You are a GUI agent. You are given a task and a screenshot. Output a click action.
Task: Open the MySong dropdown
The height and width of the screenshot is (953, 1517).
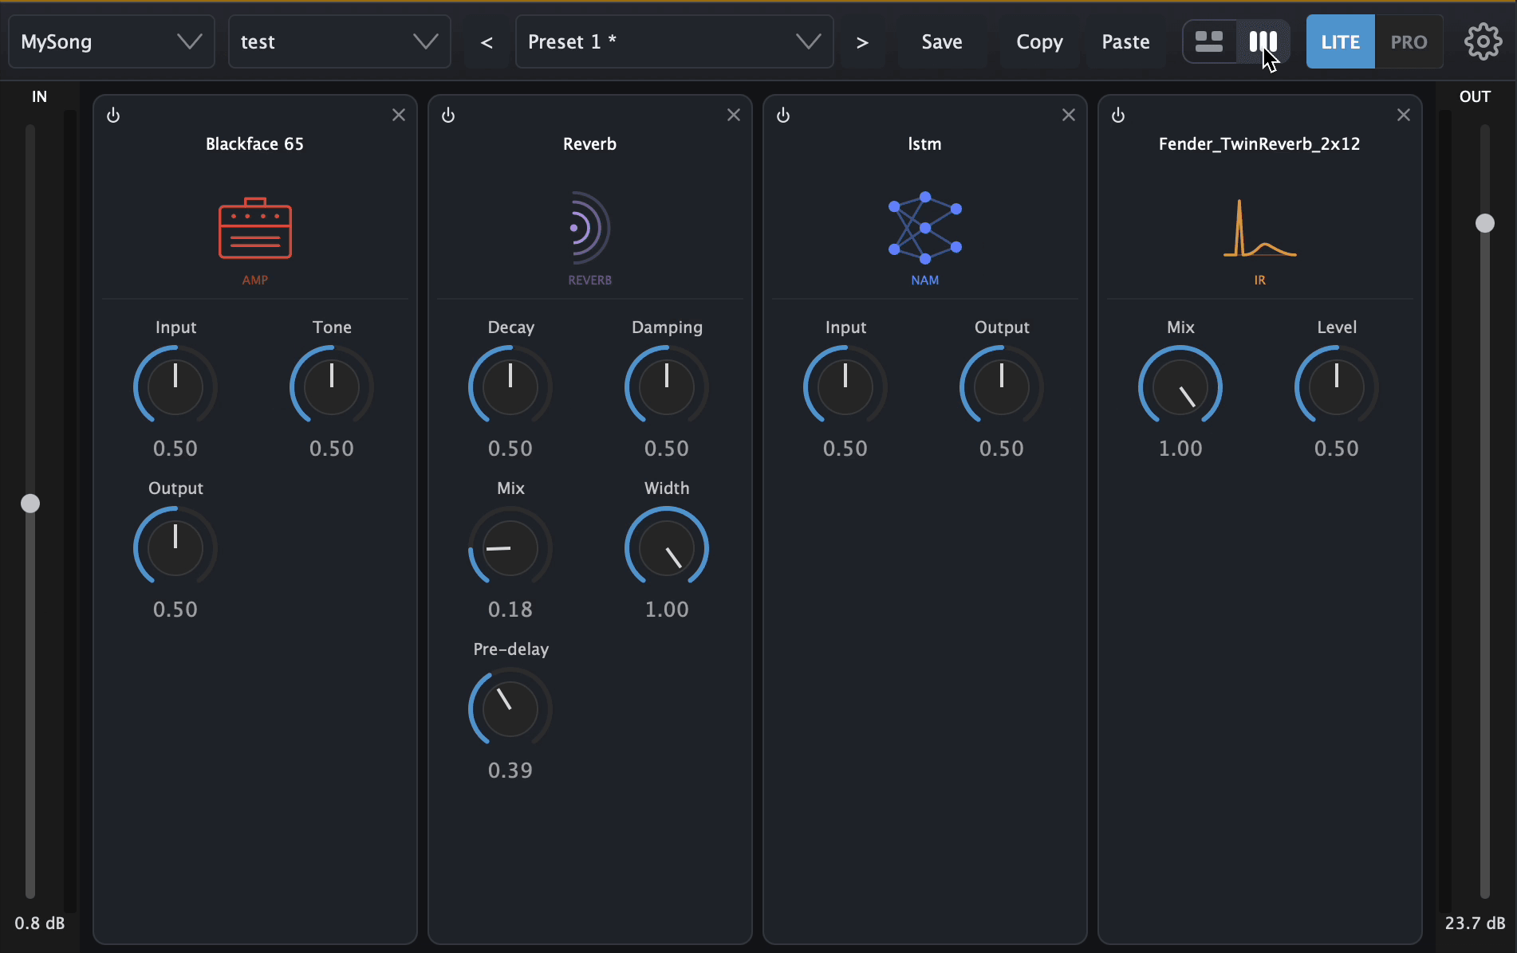click(112, 41)
